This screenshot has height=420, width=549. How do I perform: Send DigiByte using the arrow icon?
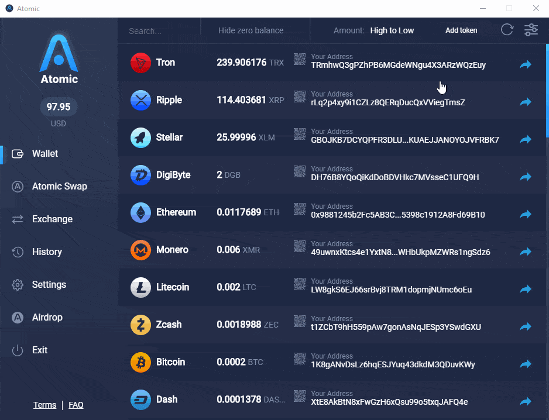tap(526, 177)
